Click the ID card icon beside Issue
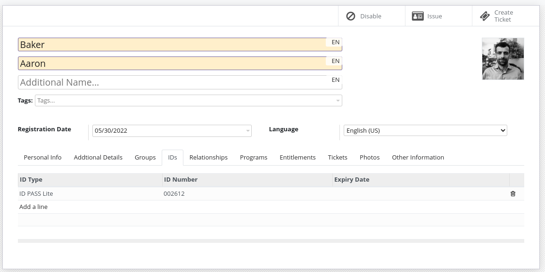The image size is (545, 272). coord(418,16)
